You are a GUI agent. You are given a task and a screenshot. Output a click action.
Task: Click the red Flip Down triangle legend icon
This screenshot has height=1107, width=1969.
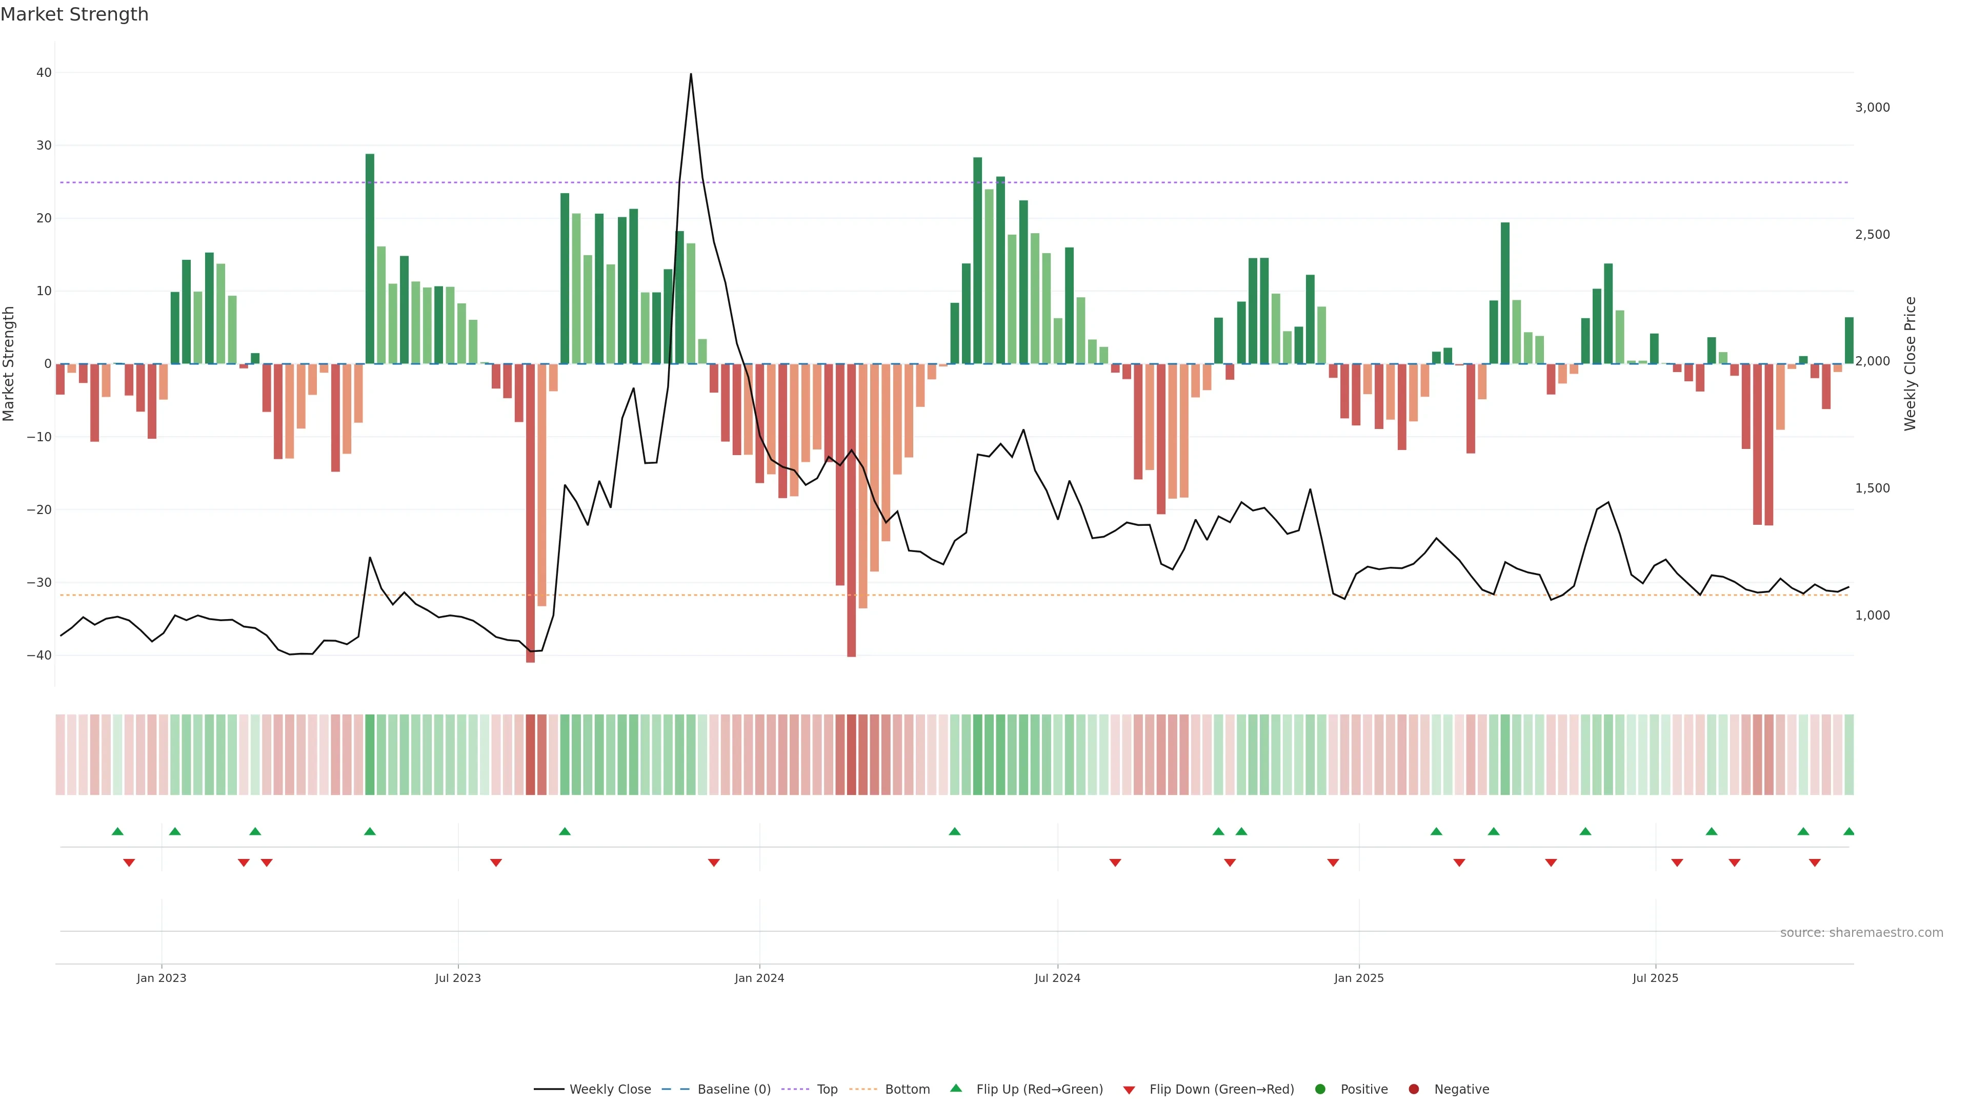coord(1128,1090)
